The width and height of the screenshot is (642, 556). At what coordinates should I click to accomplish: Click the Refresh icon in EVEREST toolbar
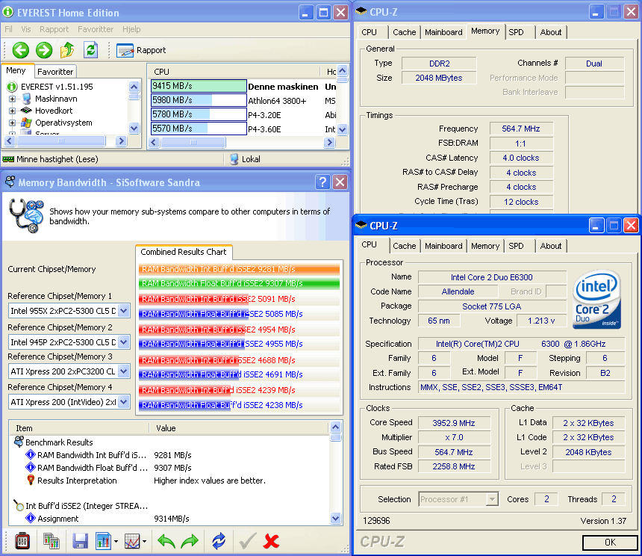coord(90,50)
